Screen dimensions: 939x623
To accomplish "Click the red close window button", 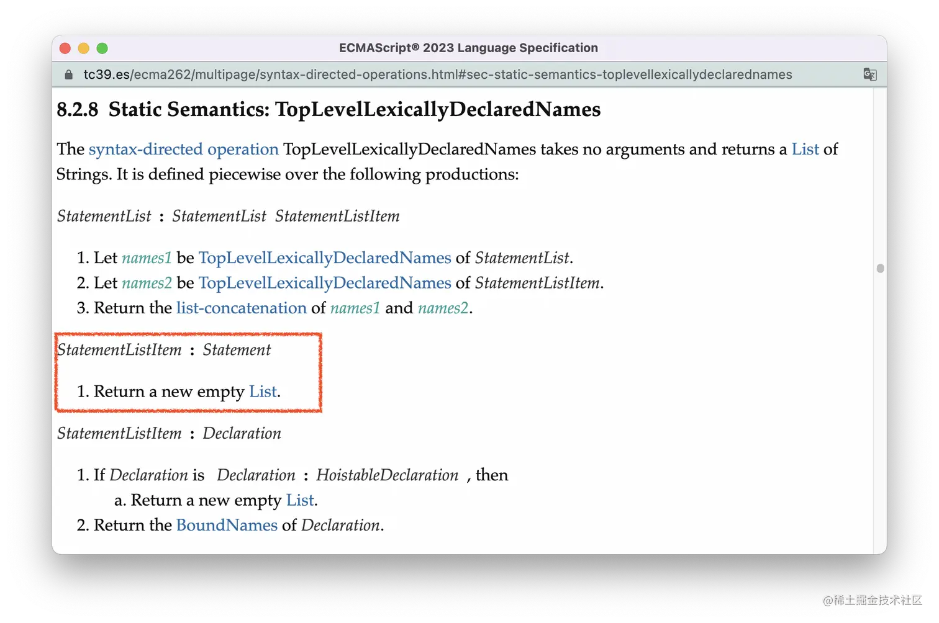I will click(x=65, y=48).
